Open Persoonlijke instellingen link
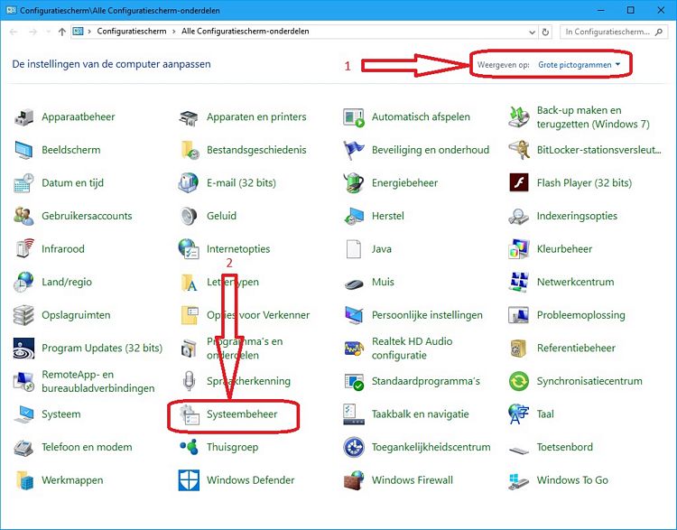This screenshot has height=530, width=677. pos(427,315)
